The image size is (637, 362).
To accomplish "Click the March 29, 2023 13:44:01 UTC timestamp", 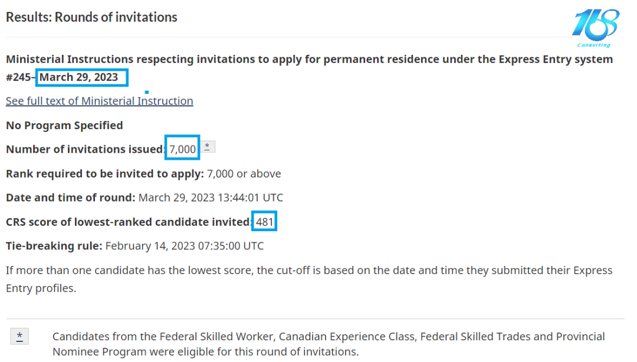I will [x=211, y=198].
